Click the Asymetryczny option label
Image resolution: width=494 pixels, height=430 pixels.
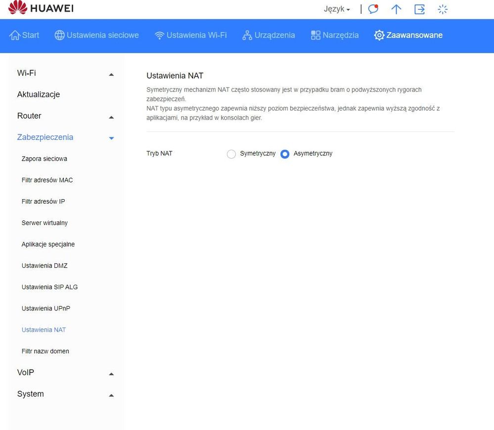point(313,154)
